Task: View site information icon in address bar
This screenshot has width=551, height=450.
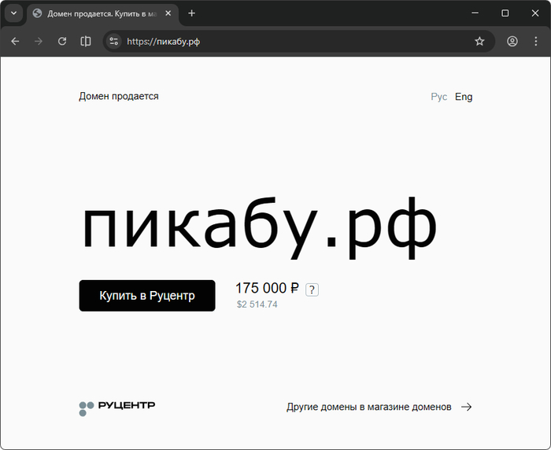Action: coord(114,42)
